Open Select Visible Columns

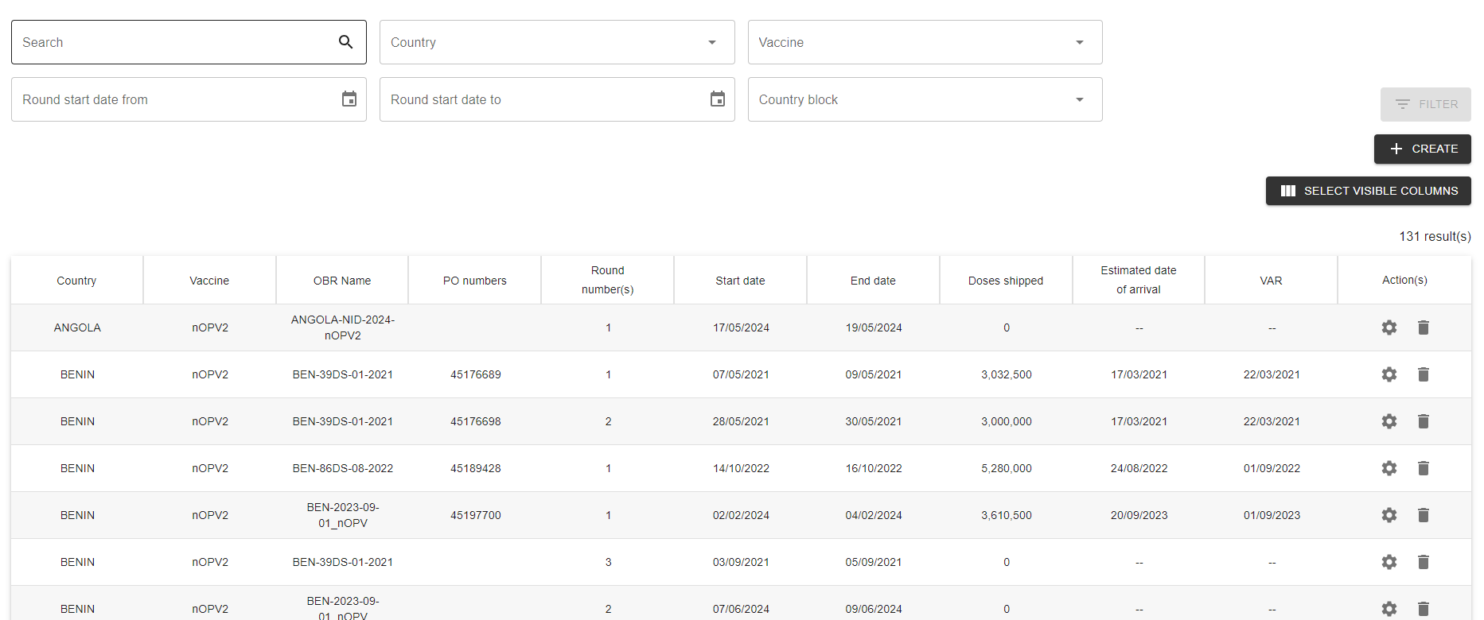pyautogui.click(x=1368, y=191)
